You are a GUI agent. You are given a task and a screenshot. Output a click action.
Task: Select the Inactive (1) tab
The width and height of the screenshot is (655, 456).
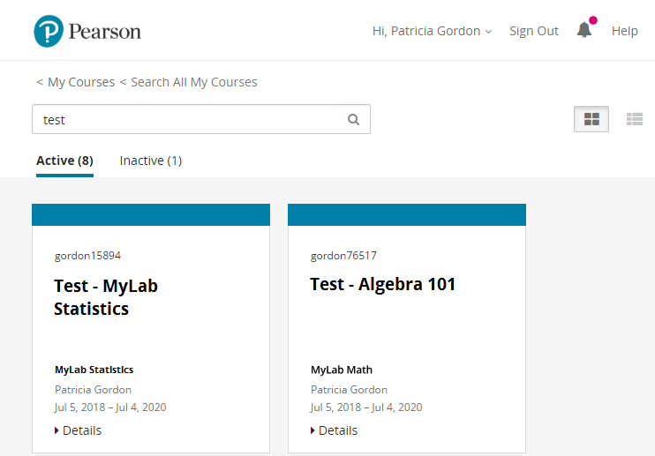(x=151, y=161)
